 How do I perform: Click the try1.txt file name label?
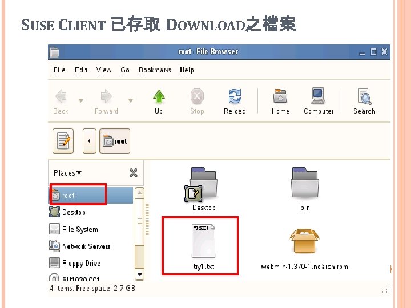tap(204, 266)
